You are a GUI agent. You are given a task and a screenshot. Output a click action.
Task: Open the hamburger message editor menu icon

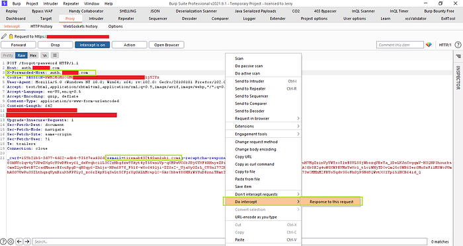pyautogui.click(x=55, y=55)
